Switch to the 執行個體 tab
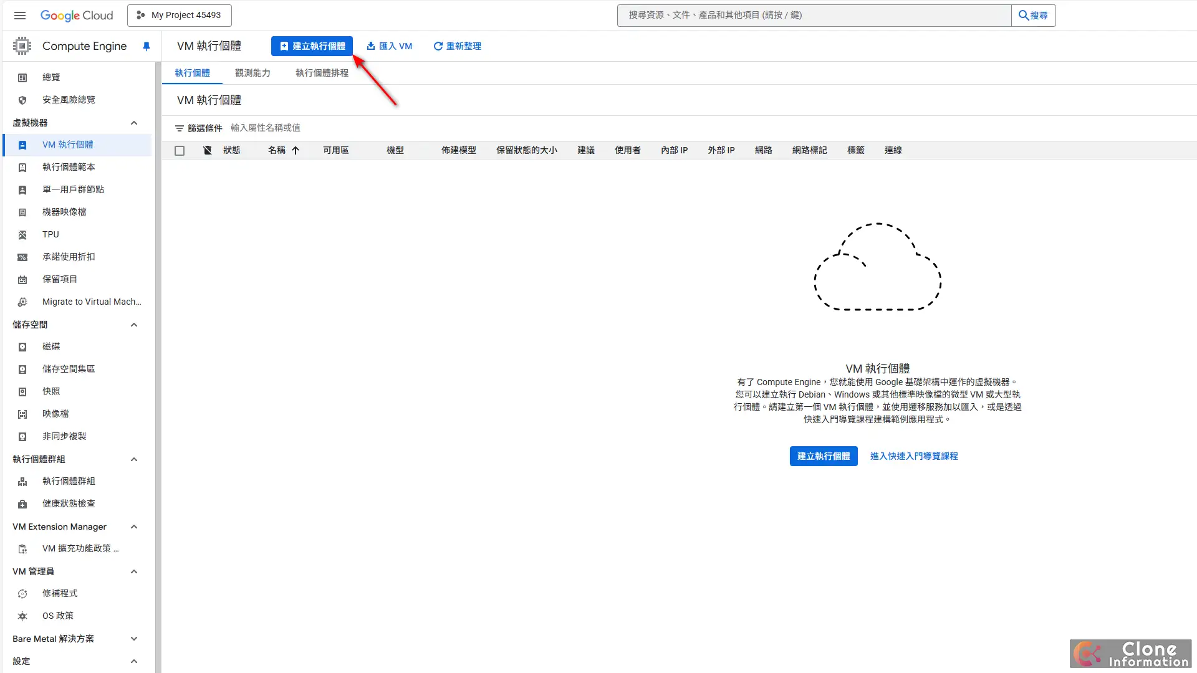Image resolution: width=1197 pixels, height=673 pixels. pos(192,73)
